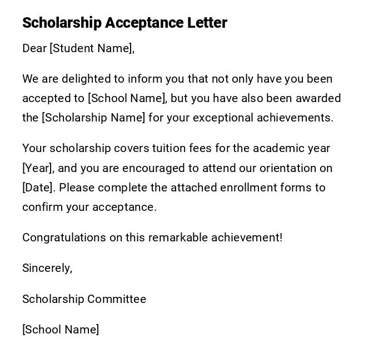Click the [Student Name] placeholder

(92, 48)
